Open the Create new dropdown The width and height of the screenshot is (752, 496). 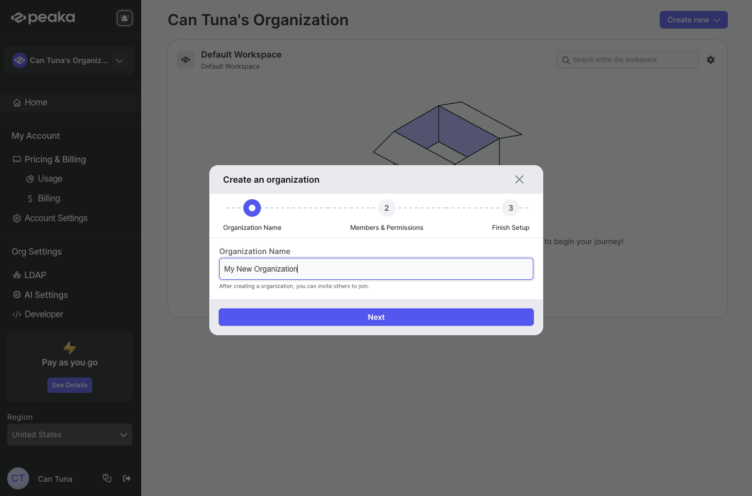693,19
